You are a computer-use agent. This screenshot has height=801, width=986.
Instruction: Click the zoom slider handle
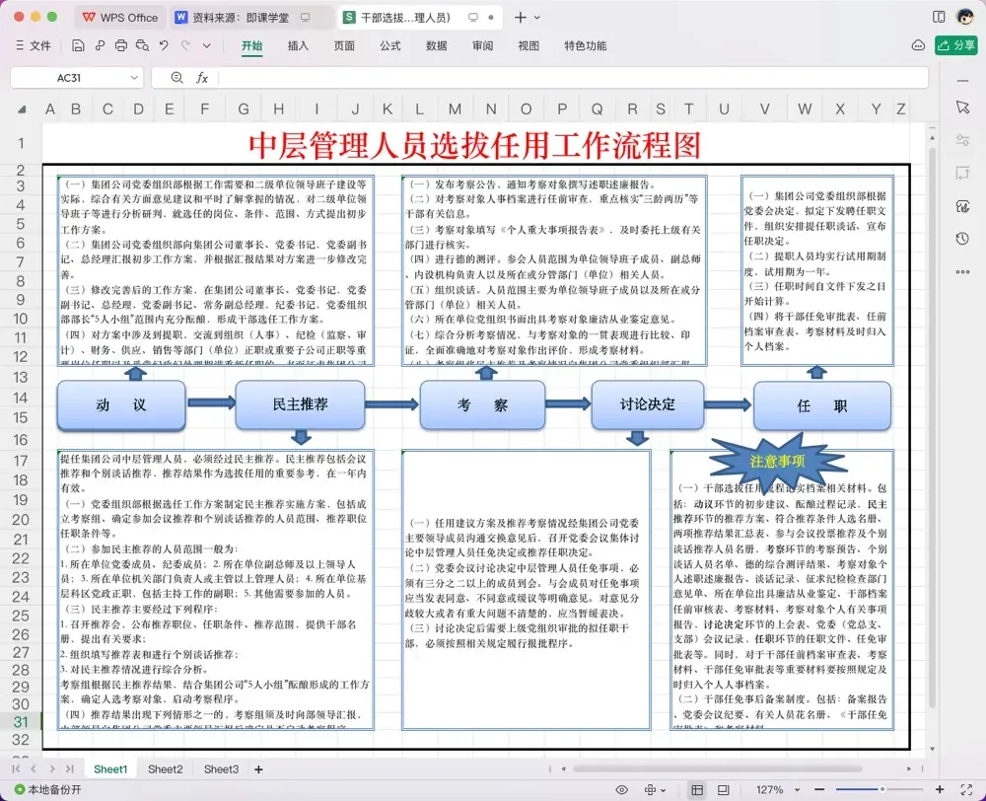coord(882,789)
